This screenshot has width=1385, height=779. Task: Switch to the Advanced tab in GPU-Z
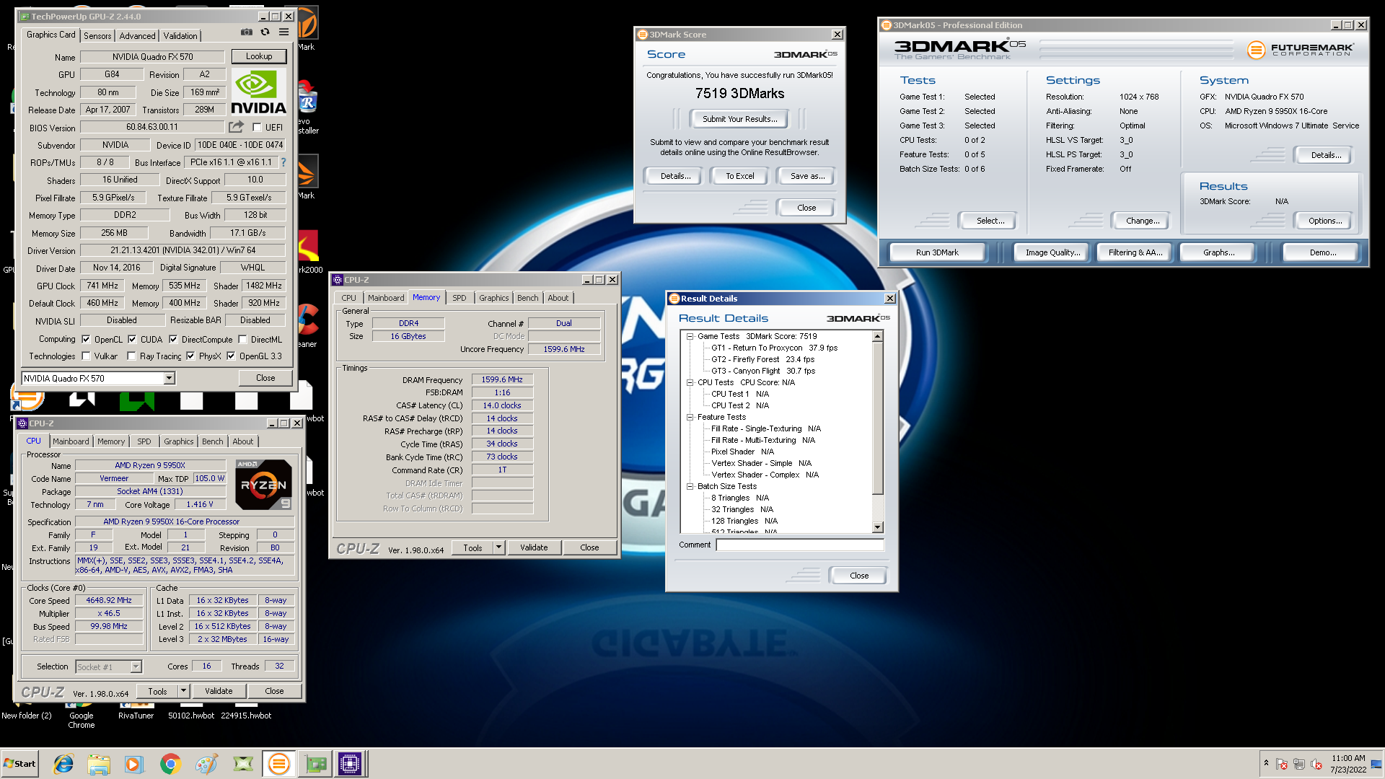coord(137,35)
